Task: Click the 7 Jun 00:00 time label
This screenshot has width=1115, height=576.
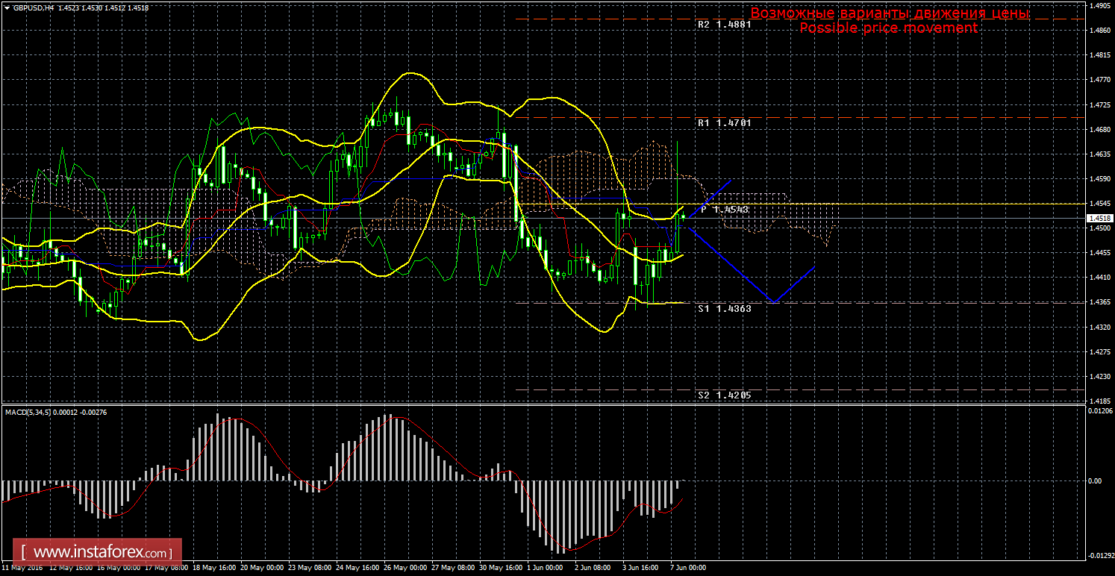Action: 687,568
